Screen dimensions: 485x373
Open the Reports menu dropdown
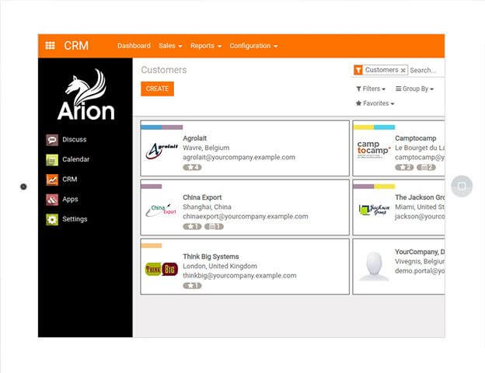click(x=206, y=46)
